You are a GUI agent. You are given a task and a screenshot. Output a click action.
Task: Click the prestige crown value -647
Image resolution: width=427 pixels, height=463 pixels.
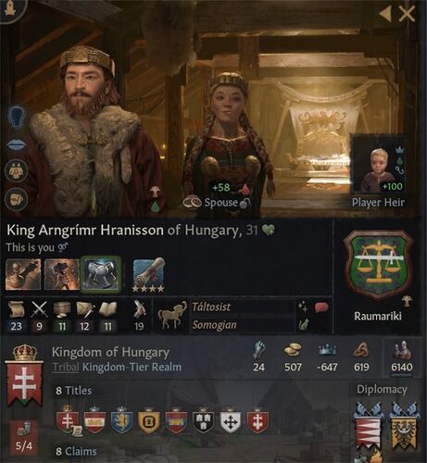(x=327, y=367)
